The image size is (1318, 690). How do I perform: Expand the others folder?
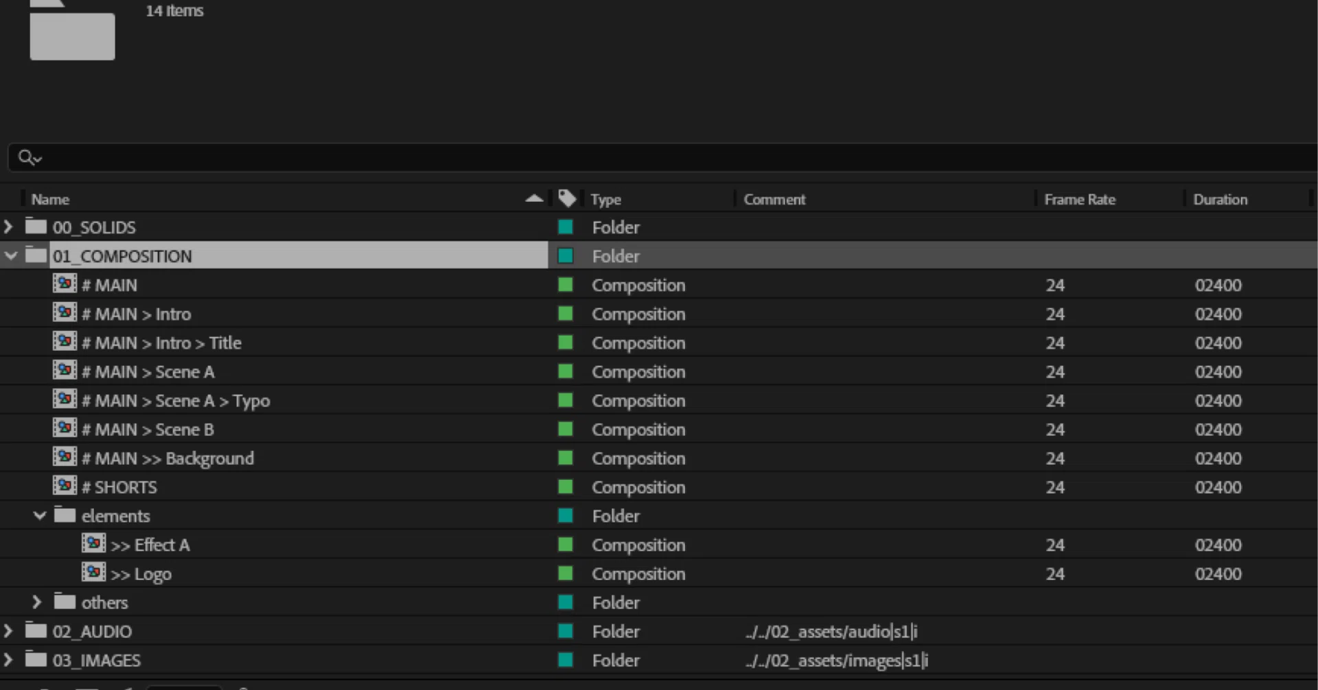37,602
